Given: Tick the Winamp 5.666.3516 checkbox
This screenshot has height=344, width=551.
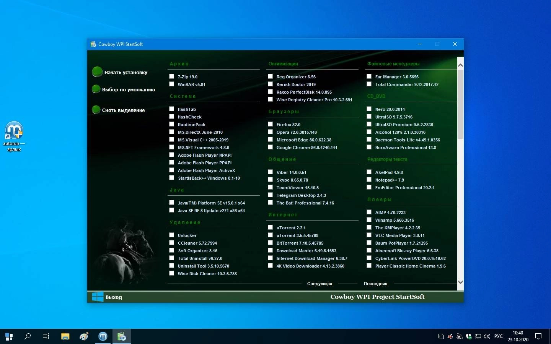Looking at the screenshot, I should click(x=369, y=220).
